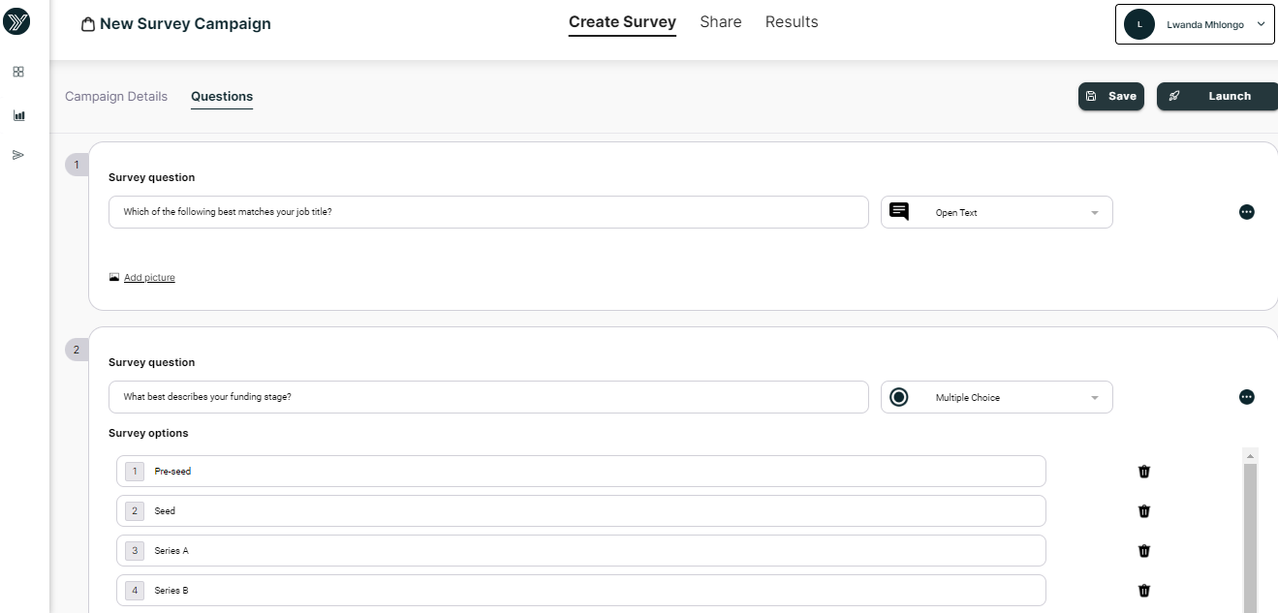Open three-dot options for question 2
The height and width of the screenshot is (613, 1278).
1247,397
